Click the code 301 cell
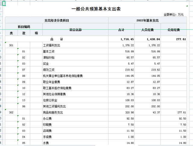Image resolution: width=193 pixels, height=146 pixels. point(11,45)
